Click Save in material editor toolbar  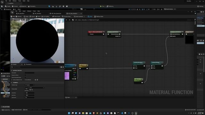13,17
